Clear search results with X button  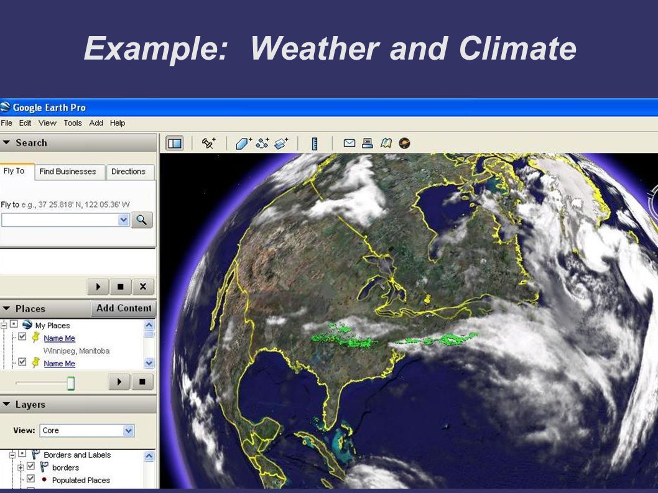(142, 287)
